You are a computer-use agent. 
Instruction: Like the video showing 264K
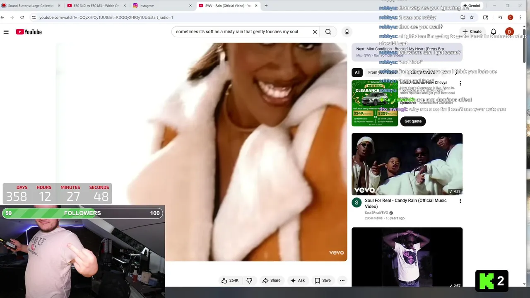230,280
